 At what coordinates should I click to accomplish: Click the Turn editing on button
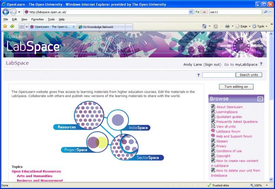pyautogui.click(x=236, y=87)
